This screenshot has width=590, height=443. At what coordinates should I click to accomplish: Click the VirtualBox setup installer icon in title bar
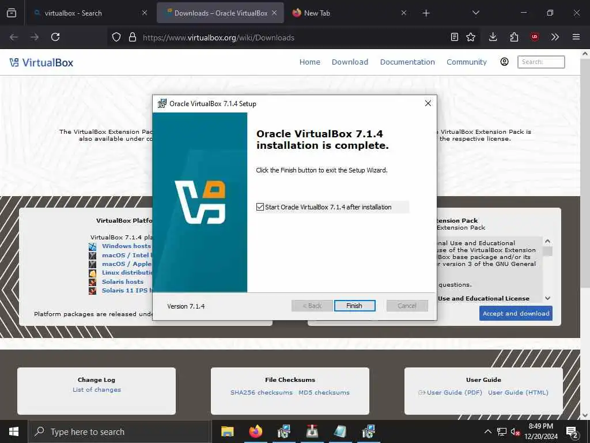pyautogui.click(x=162, y=104)
